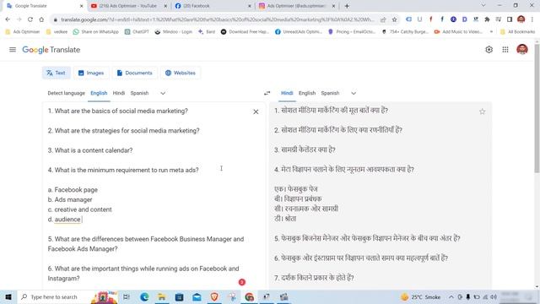Screen dimensions: 540x304
Task: Click the translated line 'डी। श्रोता'
Action: [x=285, y=219]
